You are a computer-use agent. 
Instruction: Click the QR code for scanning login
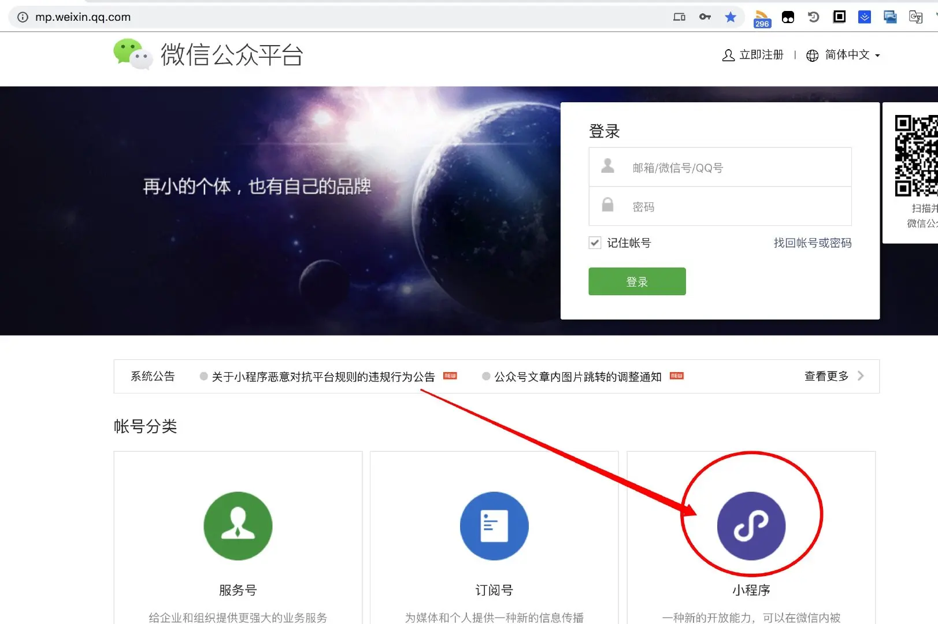coord(916,156)
